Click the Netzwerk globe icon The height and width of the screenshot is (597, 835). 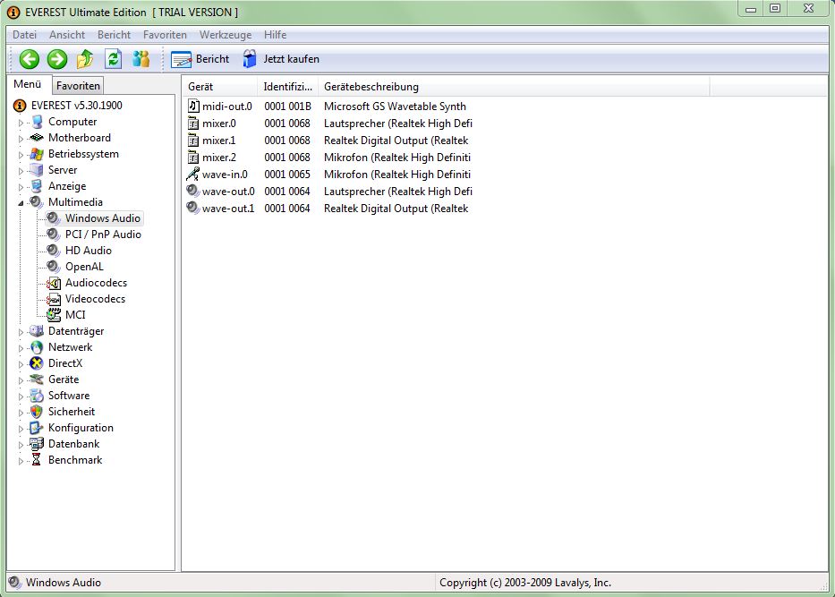pos(37,347)
